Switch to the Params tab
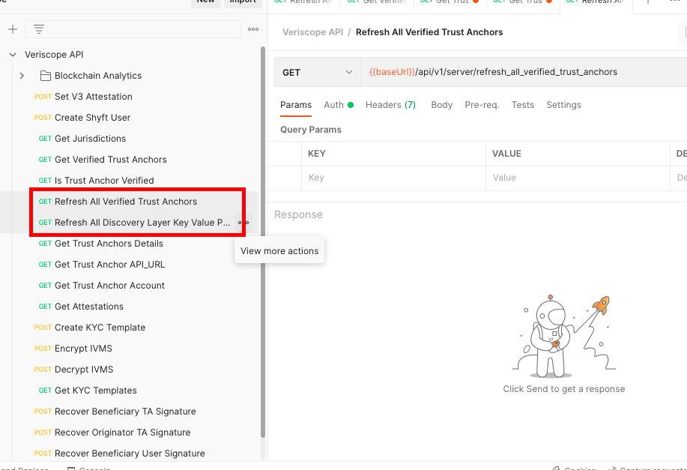Screen dimensions: 687x470 (296, 105)
